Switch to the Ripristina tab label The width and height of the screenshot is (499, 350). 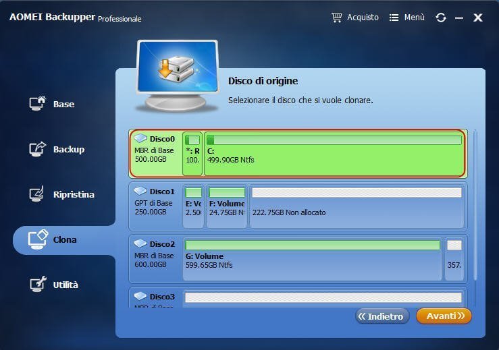(74, 194)
